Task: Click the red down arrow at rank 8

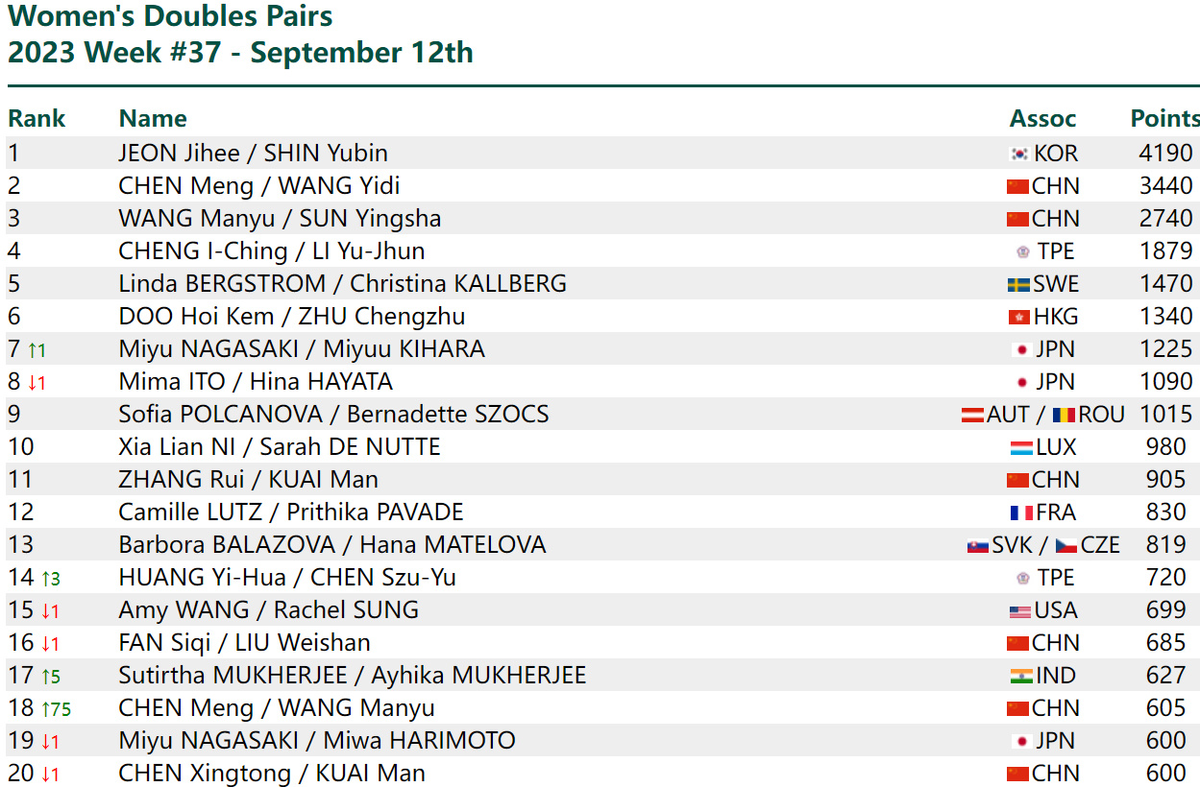Action: click(x=37, y=383)
